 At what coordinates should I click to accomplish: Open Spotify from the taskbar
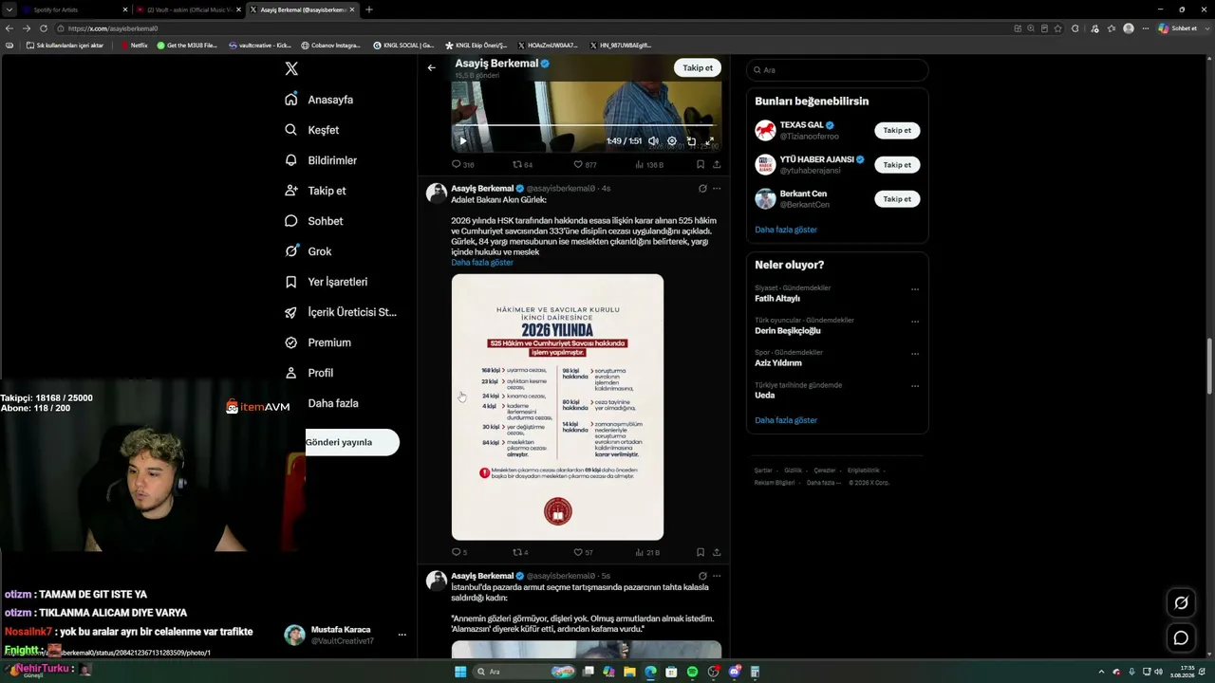point(692,672)
